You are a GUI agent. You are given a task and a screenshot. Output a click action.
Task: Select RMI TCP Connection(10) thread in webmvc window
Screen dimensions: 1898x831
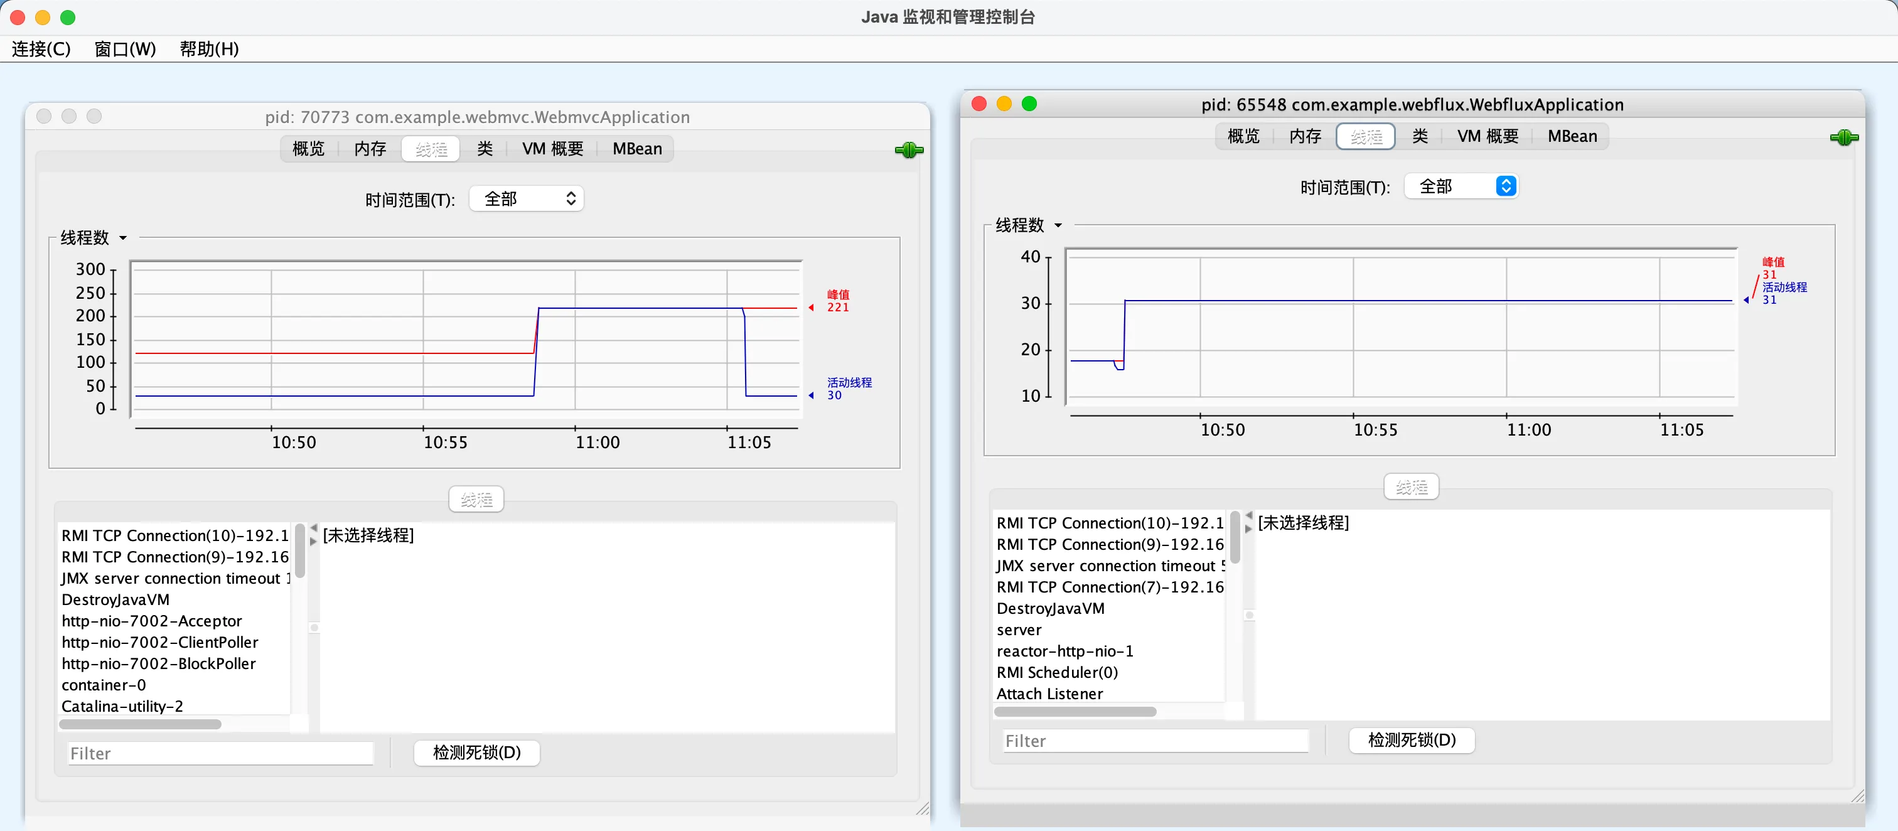(x=175, y=535)
